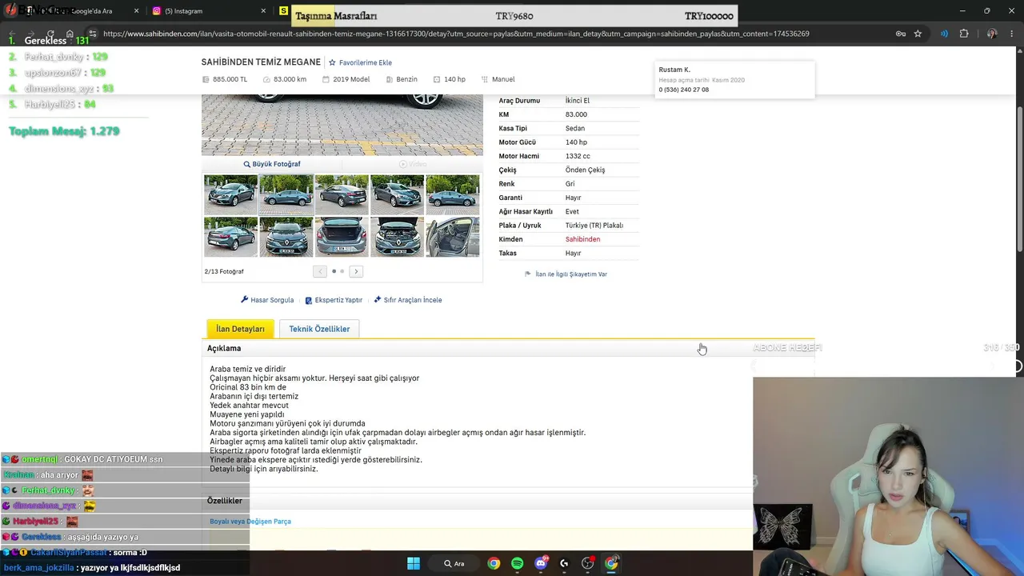Image resolution: width=1024 pixels, height=576 pixels.
Task: Open the first Chrome icon in the taskbar
Action: [494, 563]
